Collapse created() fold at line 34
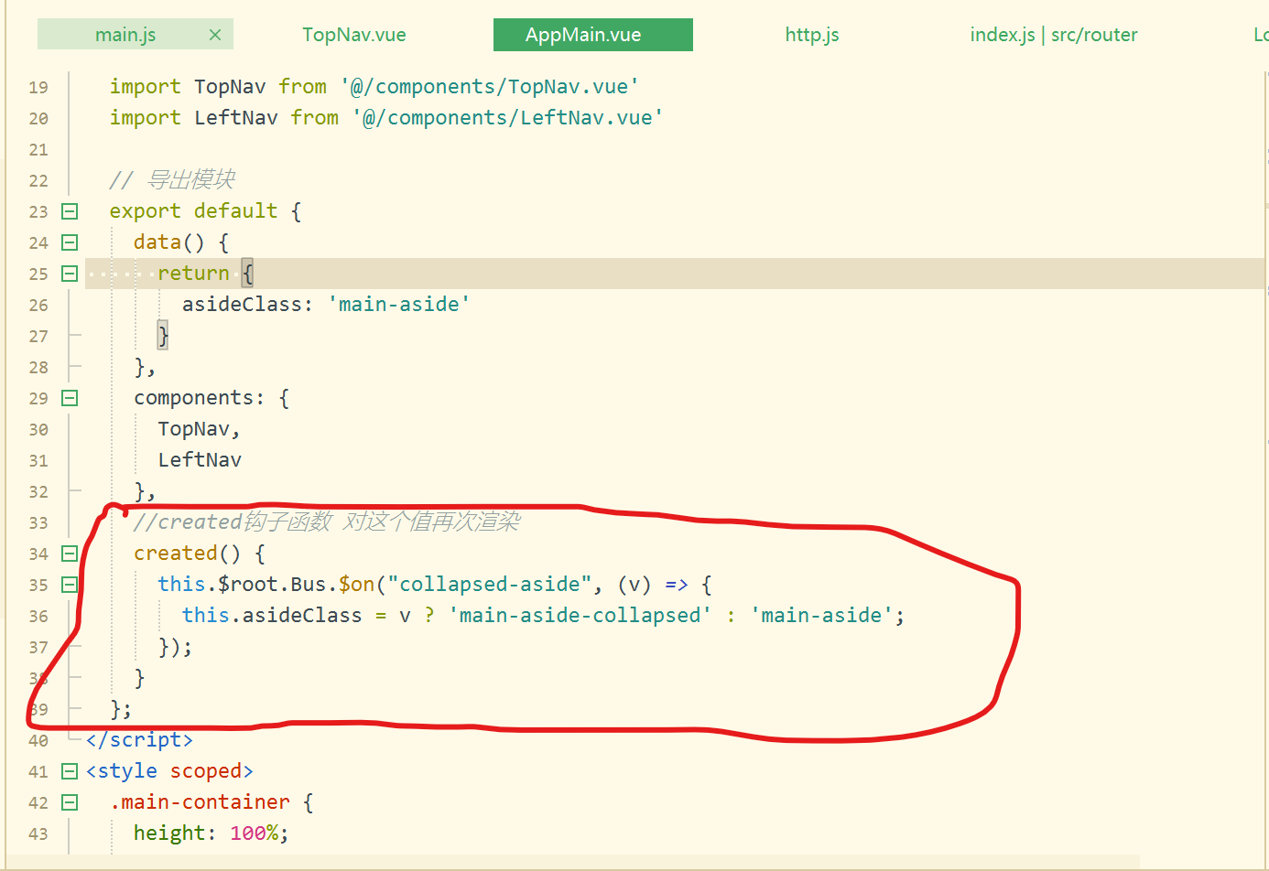This screenshot has width=1269, height=871. pyautogui.click(x=70, y=554)
